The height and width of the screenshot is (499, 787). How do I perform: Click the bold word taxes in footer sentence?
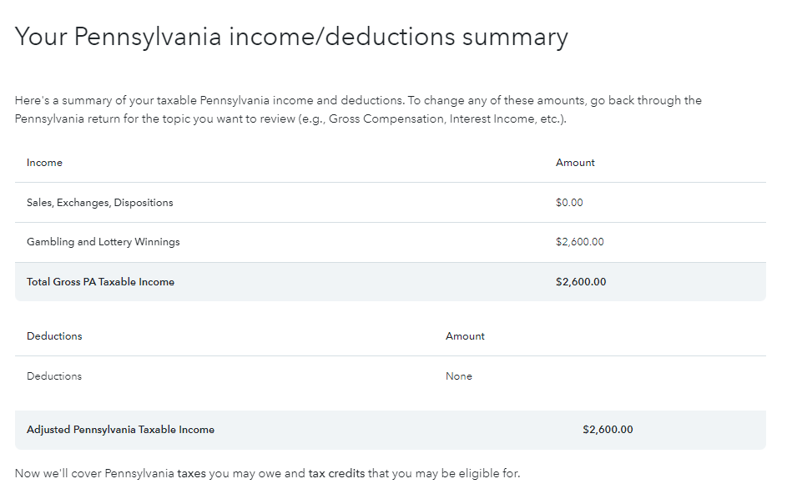pyautogui.click(x=191, y=473)
